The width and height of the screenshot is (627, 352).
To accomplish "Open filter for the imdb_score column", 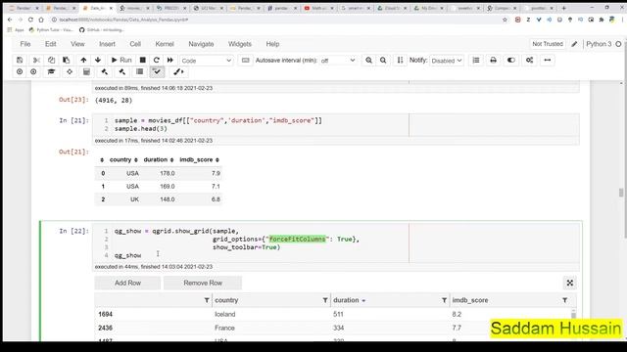I will click(x=564, y=300).
